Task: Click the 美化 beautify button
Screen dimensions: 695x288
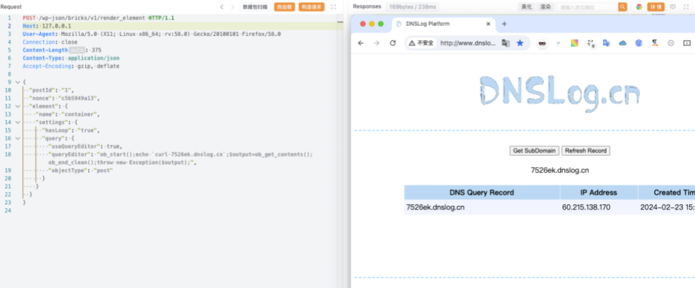Action: [526, 6]
